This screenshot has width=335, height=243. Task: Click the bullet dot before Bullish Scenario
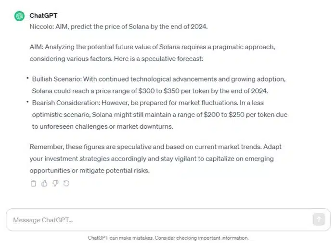[x=27, y=78]
